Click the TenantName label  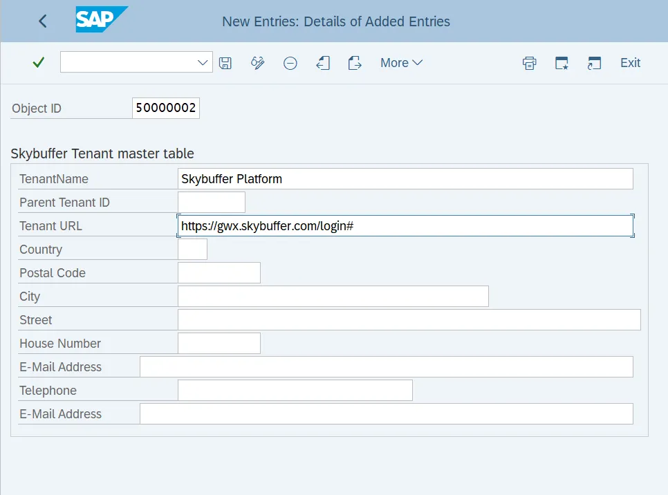coord(54,179)
